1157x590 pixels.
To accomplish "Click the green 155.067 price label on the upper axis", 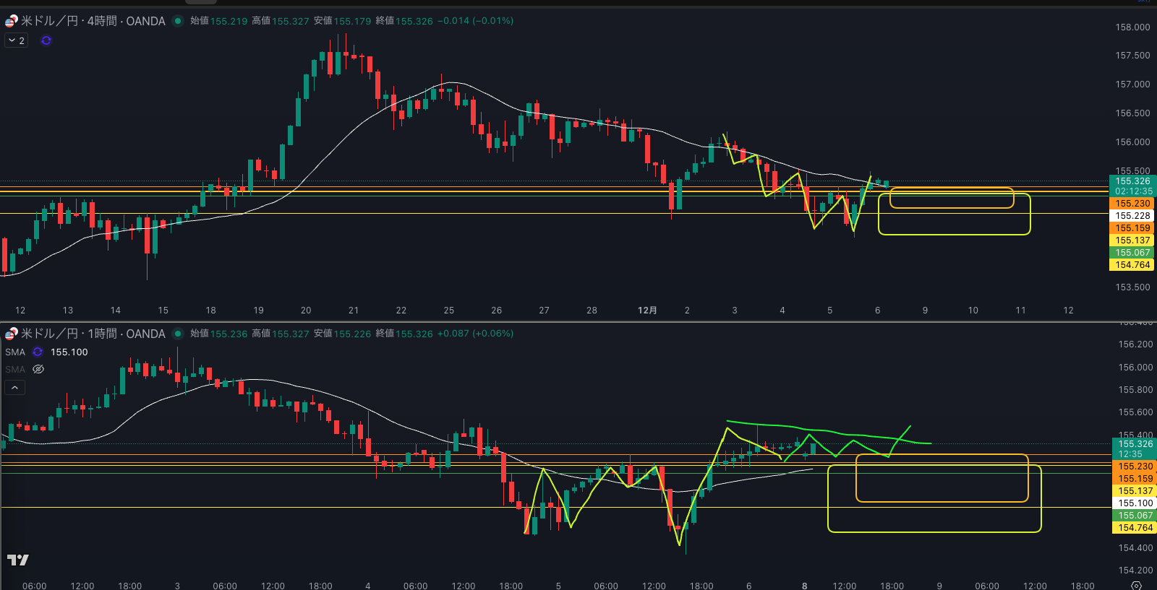I will [x=1132, y=253].
